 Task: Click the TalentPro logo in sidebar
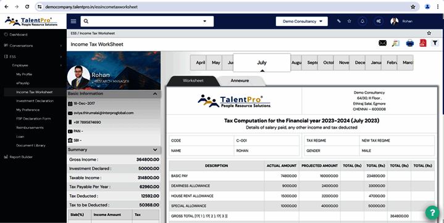click(x=31, y=21)
